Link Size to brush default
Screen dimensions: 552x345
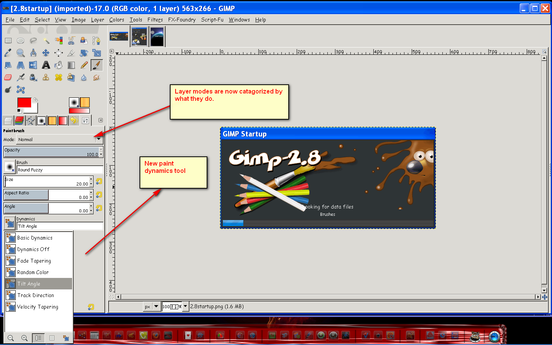(99, 181)
